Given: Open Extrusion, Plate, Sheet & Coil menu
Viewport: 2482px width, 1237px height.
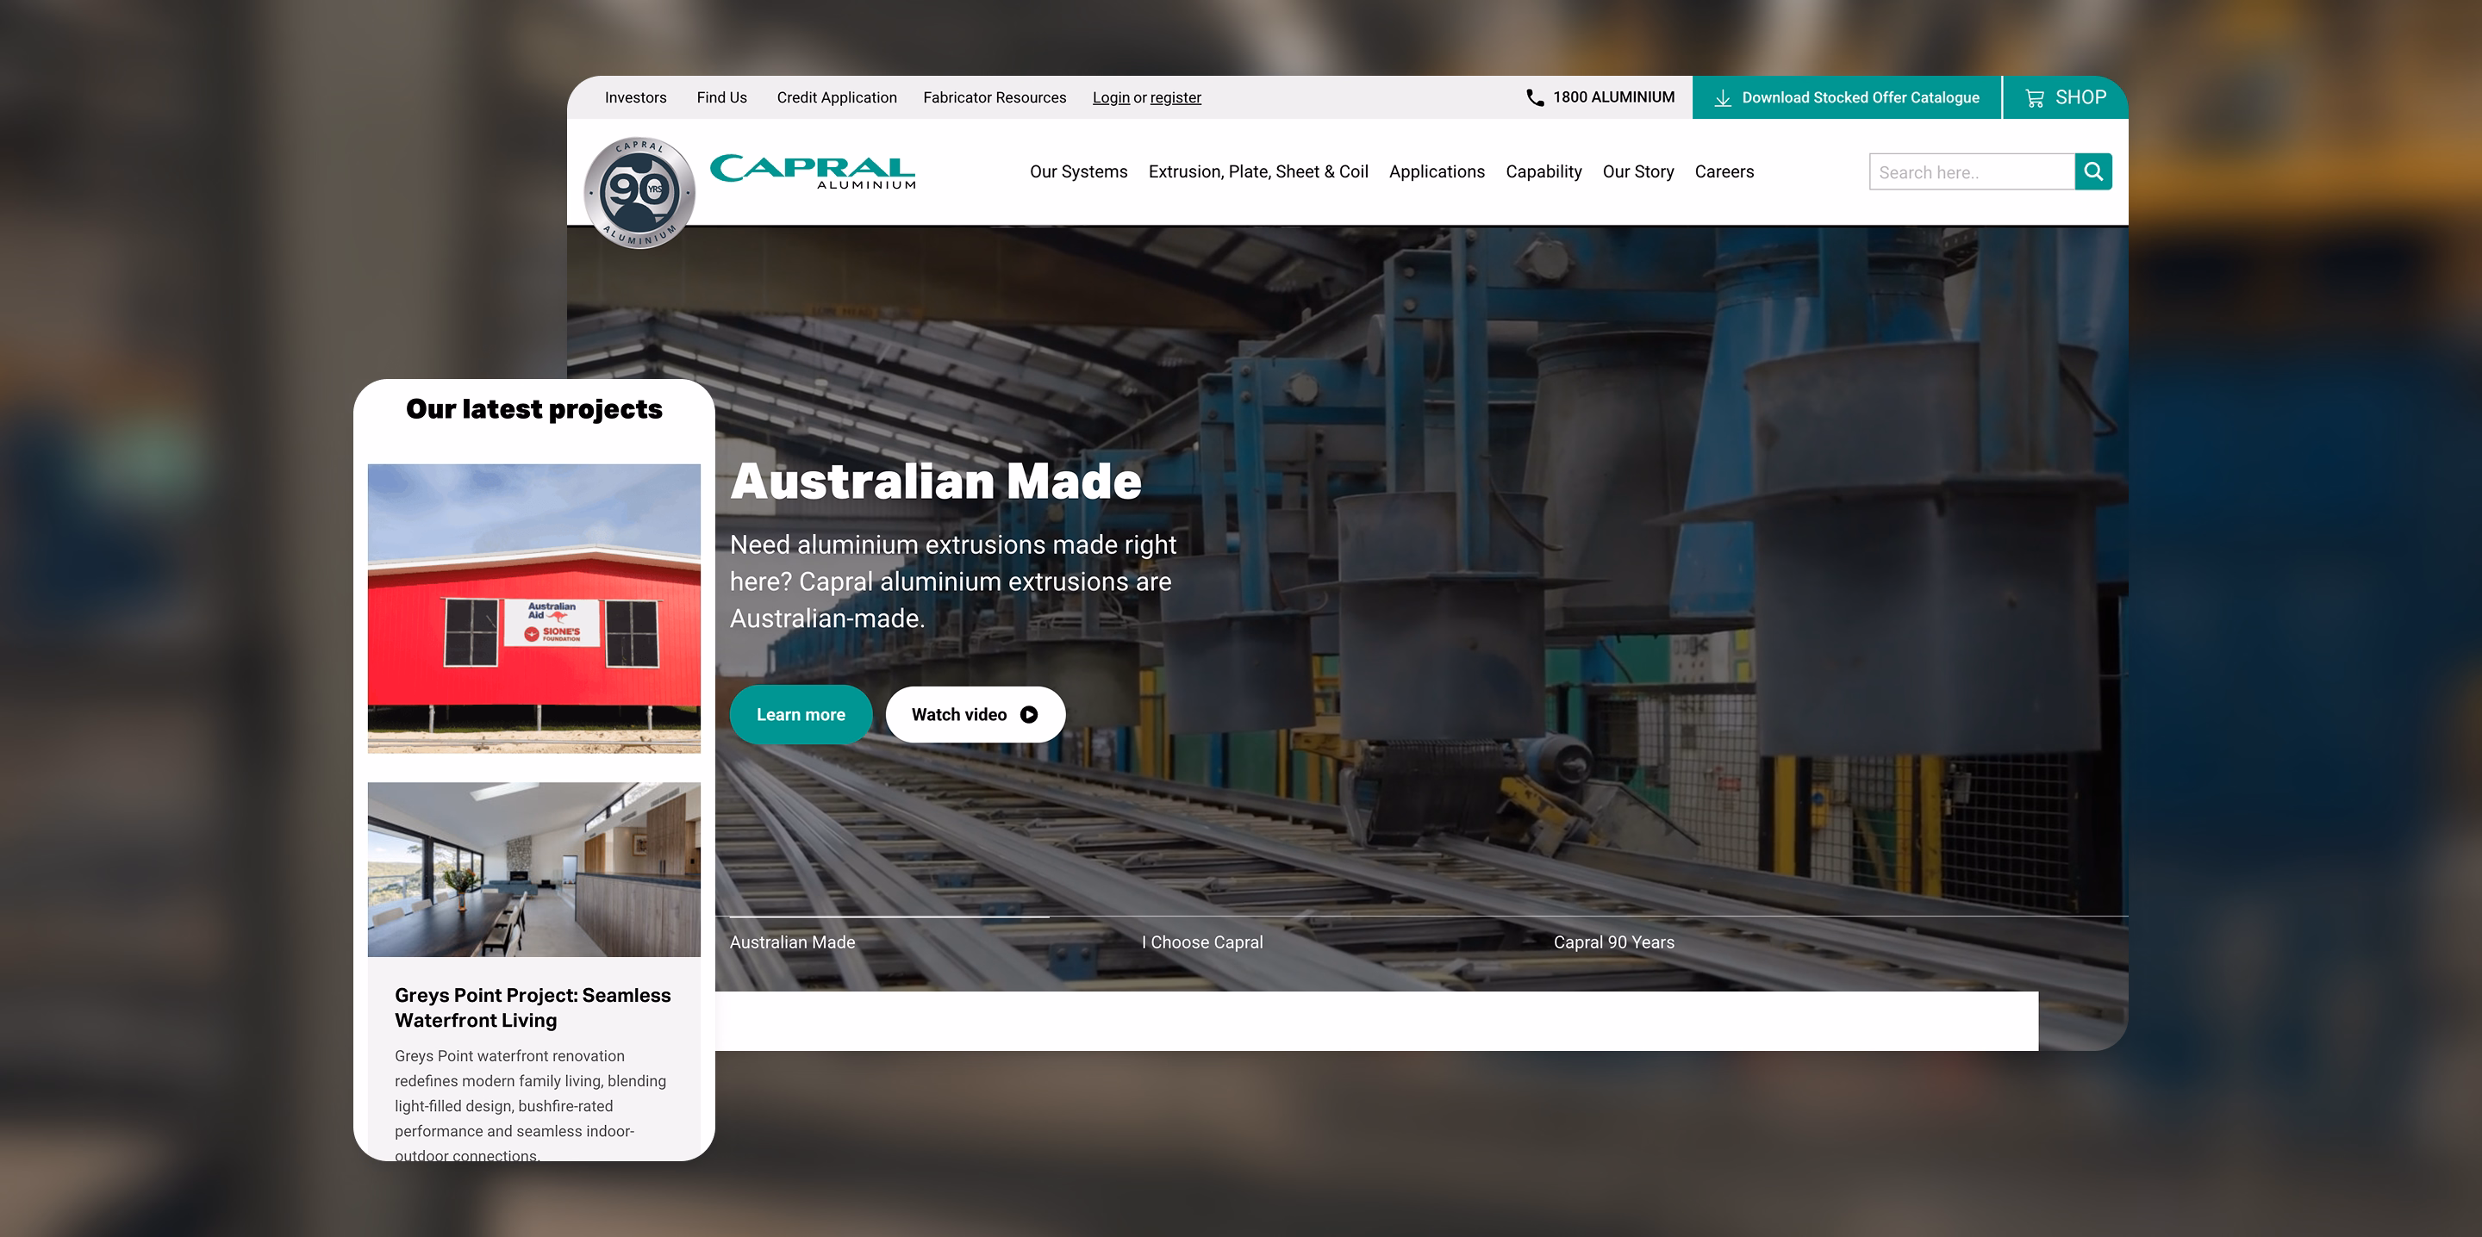Looking at the screenshot, I should tap(1257, 171).
